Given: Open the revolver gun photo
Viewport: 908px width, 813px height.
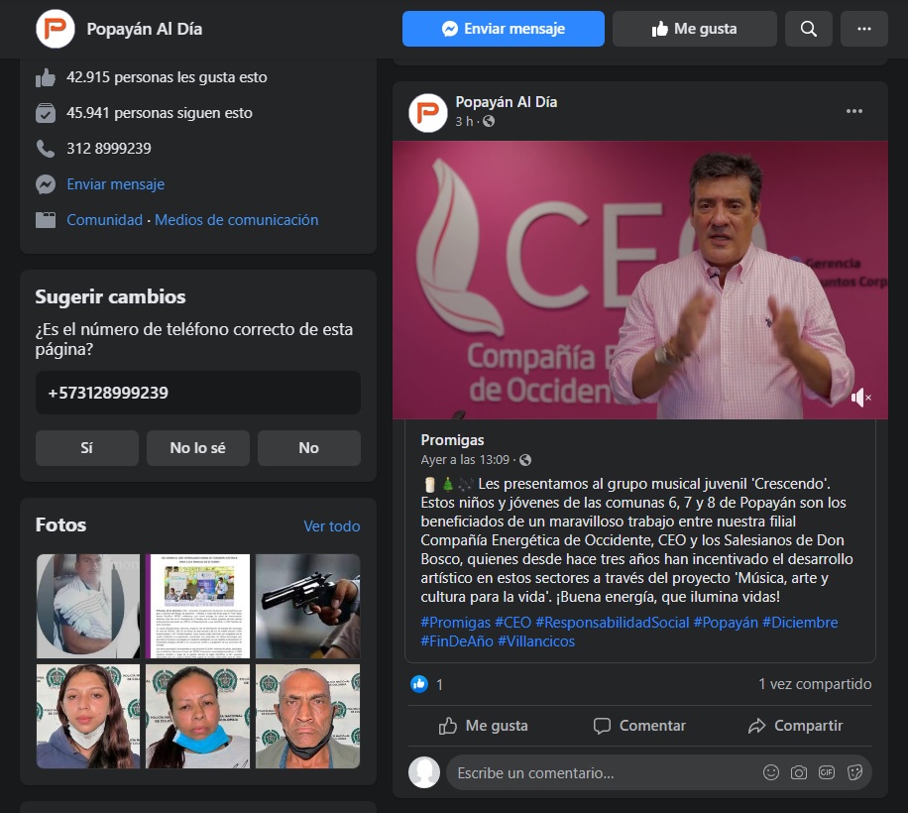Looking at the screenshot, I should click(x=307, y=606).
